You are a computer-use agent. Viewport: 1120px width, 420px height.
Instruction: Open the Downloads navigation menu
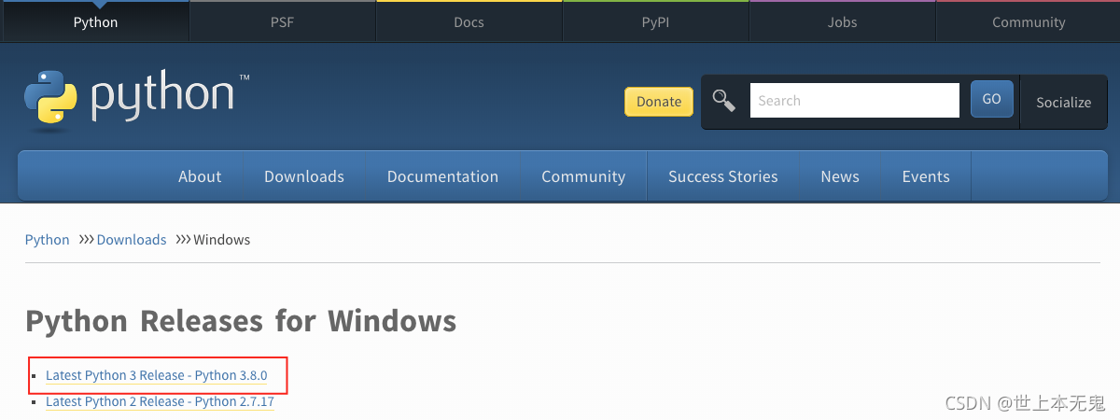[x=304, y=176]
